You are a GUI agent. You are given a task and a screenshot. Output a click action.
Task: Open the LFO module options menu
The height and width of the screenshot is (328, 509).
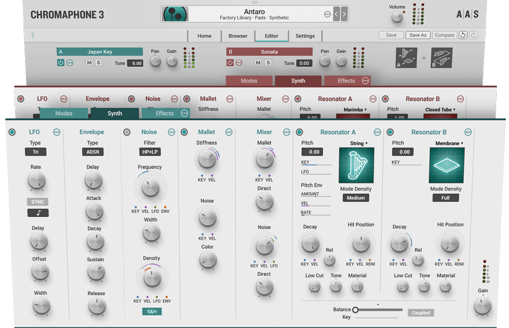coord(56,133)
